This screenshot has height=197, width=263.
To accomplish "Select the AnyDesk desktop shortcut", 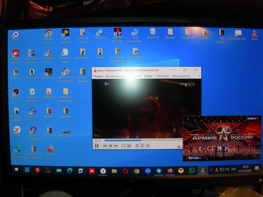I will tap(15, 57).
